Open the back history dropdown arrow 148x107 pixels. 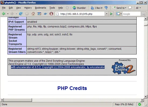click(8, 14)
